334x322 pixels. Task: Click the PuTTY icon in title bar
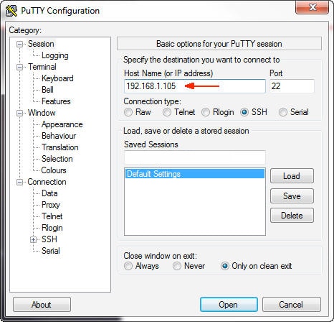pos(11,11)
